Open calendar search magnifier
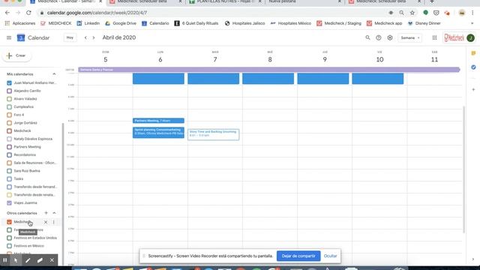Screen dimensions: 480x270 pos(367,37)
